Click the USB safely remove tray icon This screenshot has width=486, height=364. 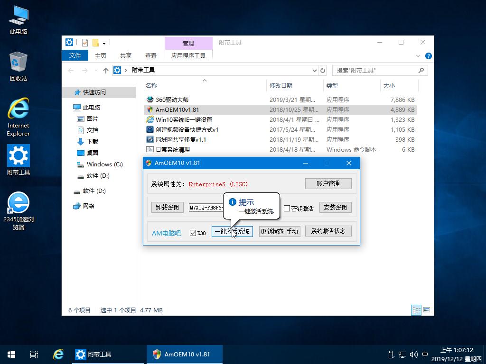point(391,355)
